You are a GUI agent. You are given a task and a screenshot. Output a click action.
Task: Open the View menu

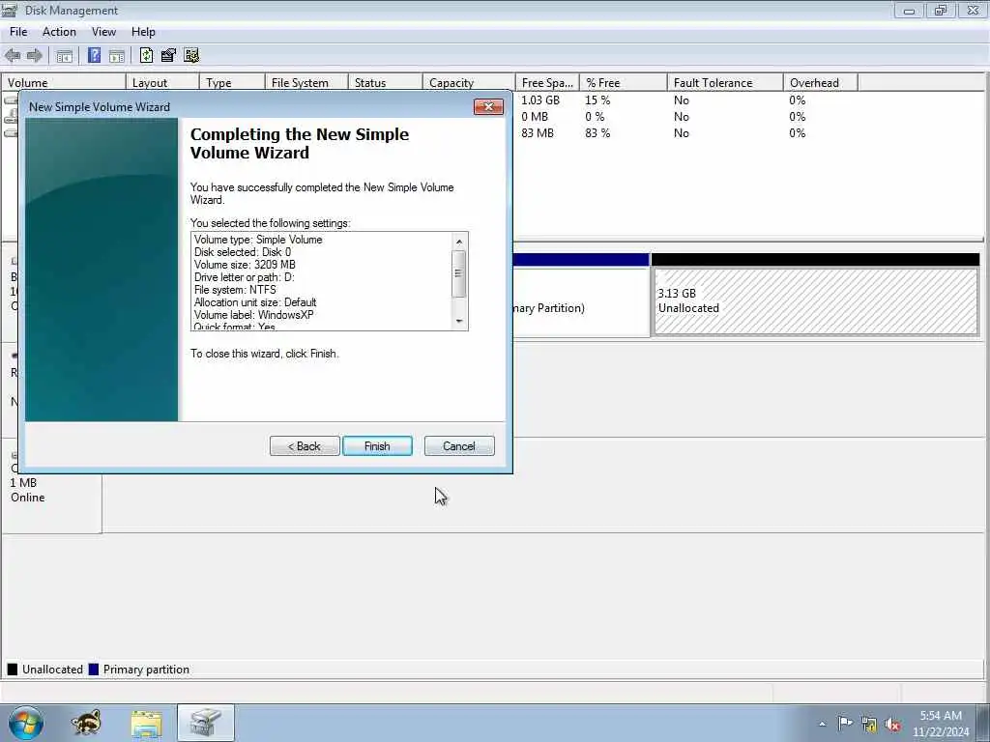(x=103, y=32)
